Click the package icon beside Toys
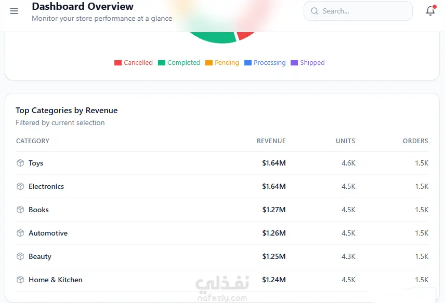This screenshot has width=445, height=303. pyautogui.click(x=20, y=163)
